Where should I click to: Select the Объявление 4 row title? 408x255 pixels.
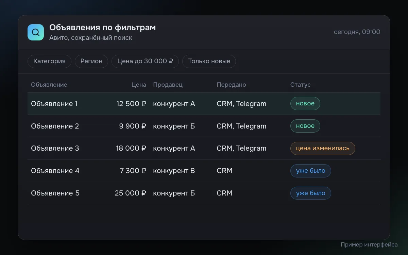click(x=55, y=171)
